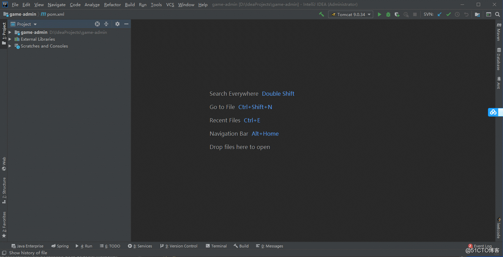
Task: Show SVN history clock icon
Action: tap(457, 14)
